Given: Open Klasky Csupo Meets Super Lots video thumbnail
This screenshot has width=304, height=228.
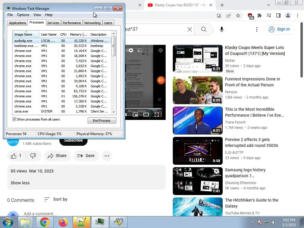Looking at the screenshot, I should click(197, 58).
